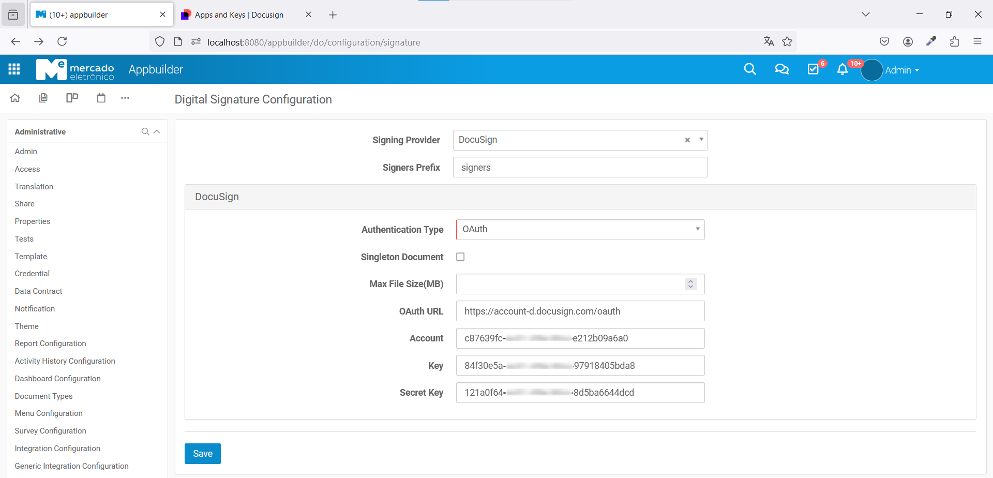Go to home via house icon

coord(15,98)
